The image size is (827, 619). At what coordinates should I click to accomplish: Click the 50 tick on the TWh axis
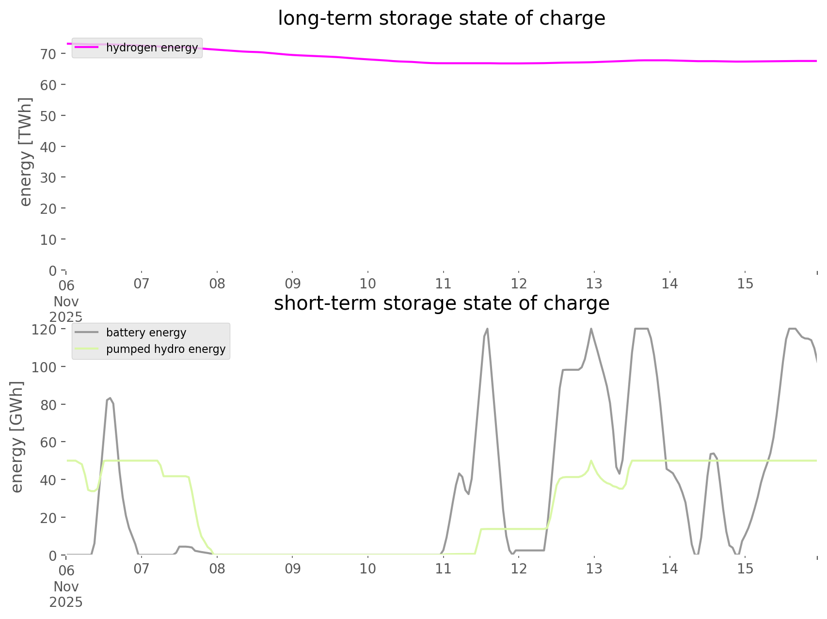point(48,116)
